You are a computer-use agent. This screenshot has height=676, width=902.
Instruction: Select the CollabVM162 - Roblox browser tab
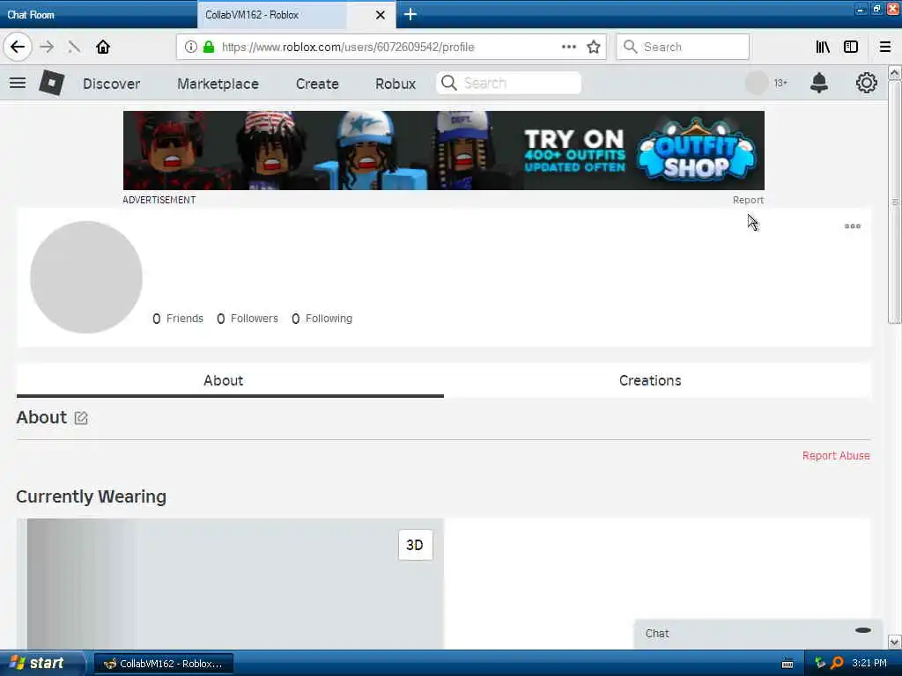click(296, 14)
